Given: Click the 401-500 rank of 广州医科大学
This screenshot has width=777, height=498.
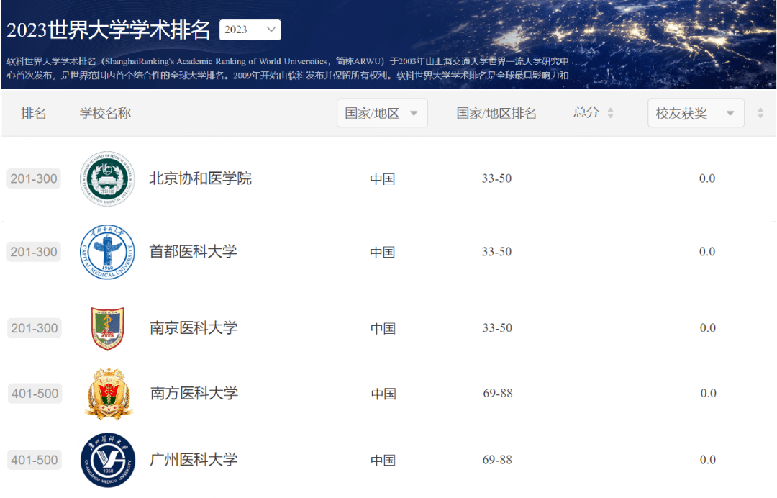Looking at the screenshot, I should pos(35,460).
